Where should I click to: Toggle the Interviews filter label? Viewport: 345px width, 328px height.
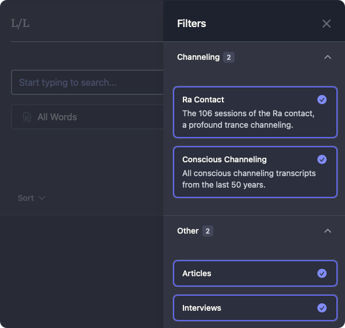[201, 308]
